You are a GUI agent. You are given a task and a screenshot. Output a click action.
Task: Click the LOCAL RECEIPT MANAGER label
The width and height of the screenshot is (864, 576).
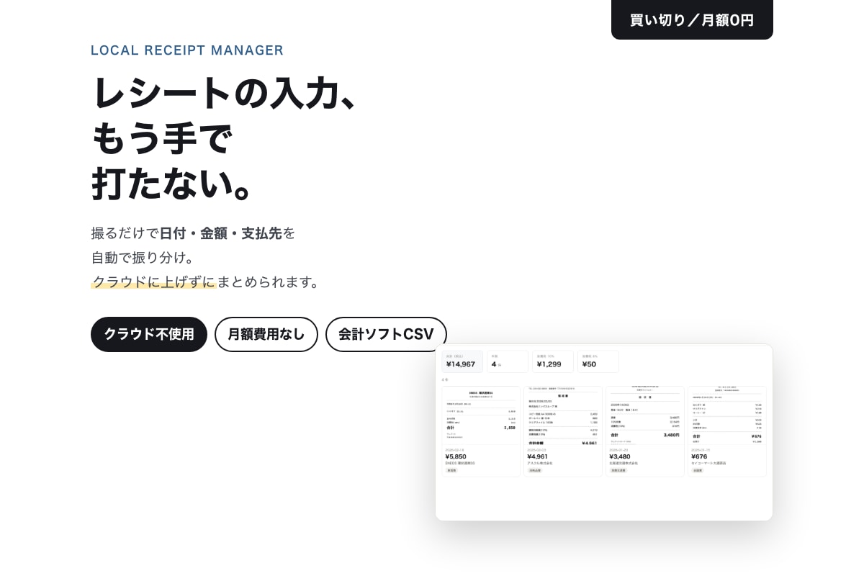[187, 50]
